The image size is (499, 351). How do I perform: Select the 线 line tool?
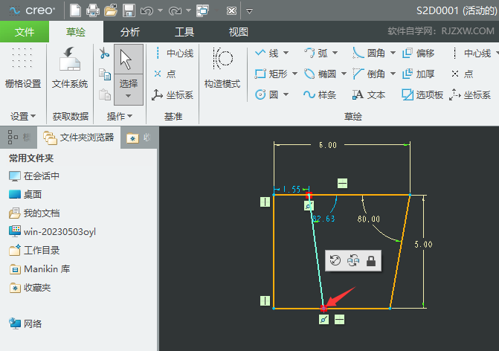click(267, 53)
